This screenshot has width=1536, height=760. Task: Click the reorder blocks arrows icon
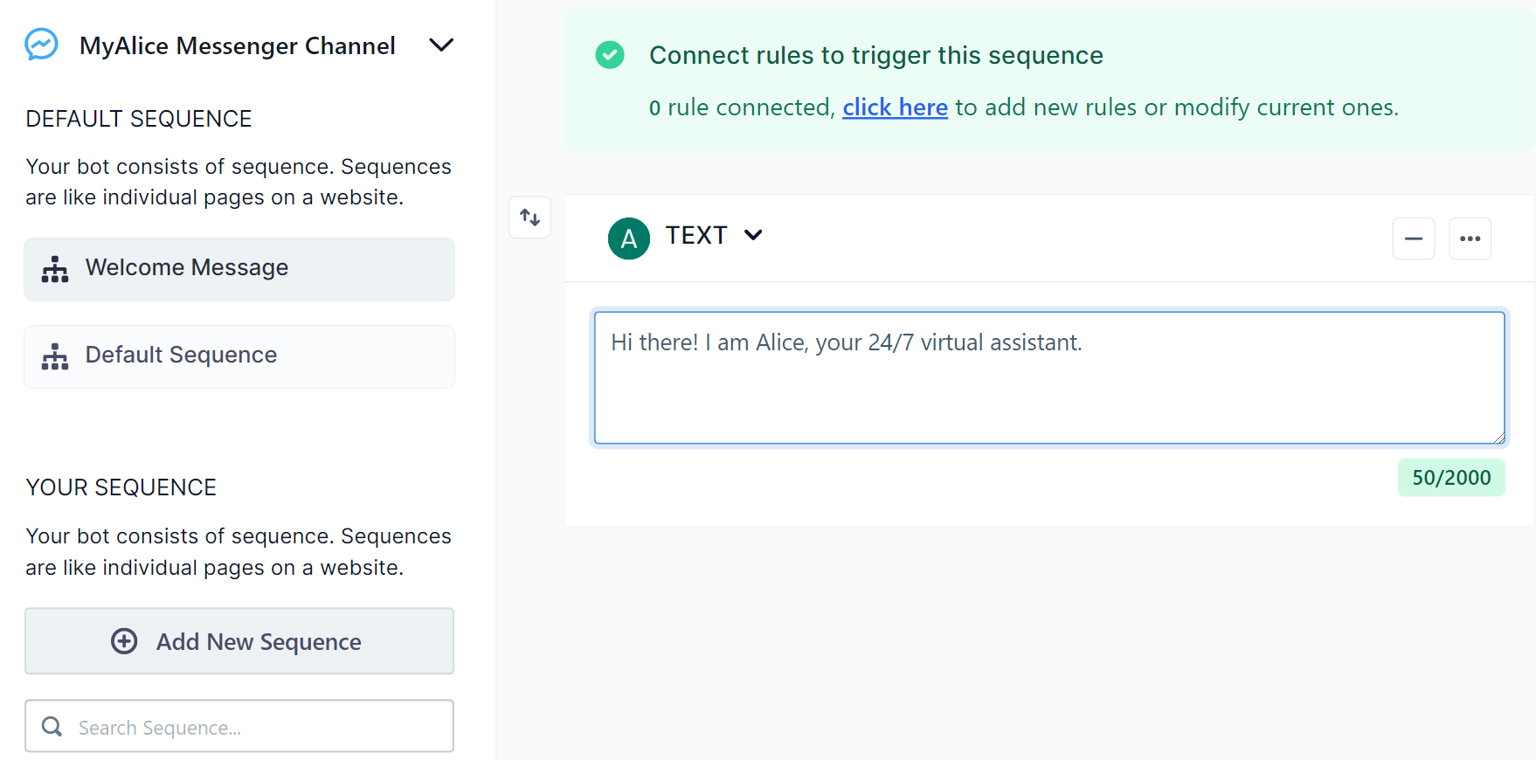[530, 218]
